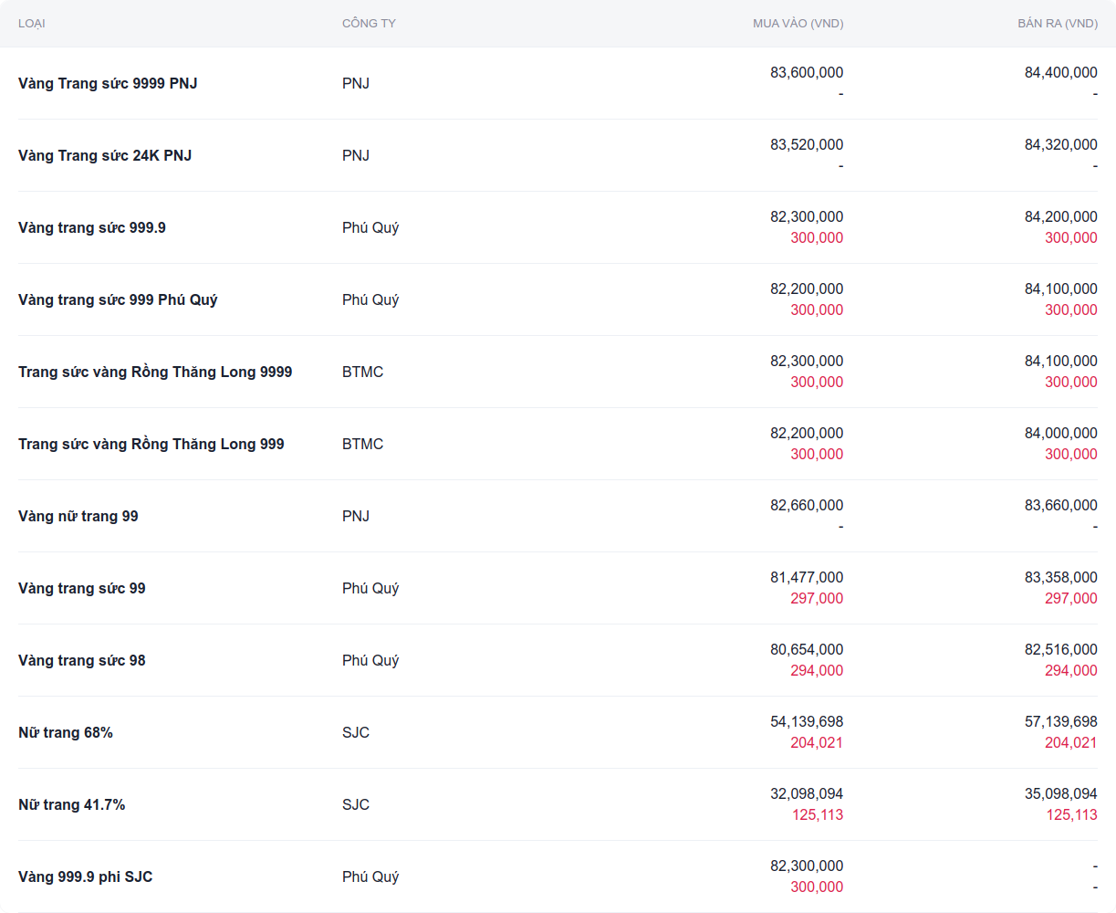Click red 297,000 change under buy price 81,477,000
The width and height of the screenshot is (1116, 913).
coord(817,598)
